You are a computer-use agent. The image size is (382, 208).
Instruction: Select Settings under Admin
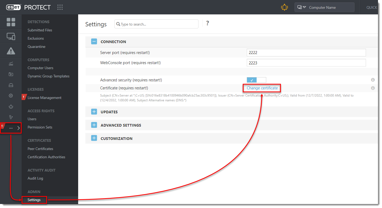point(34,200)
